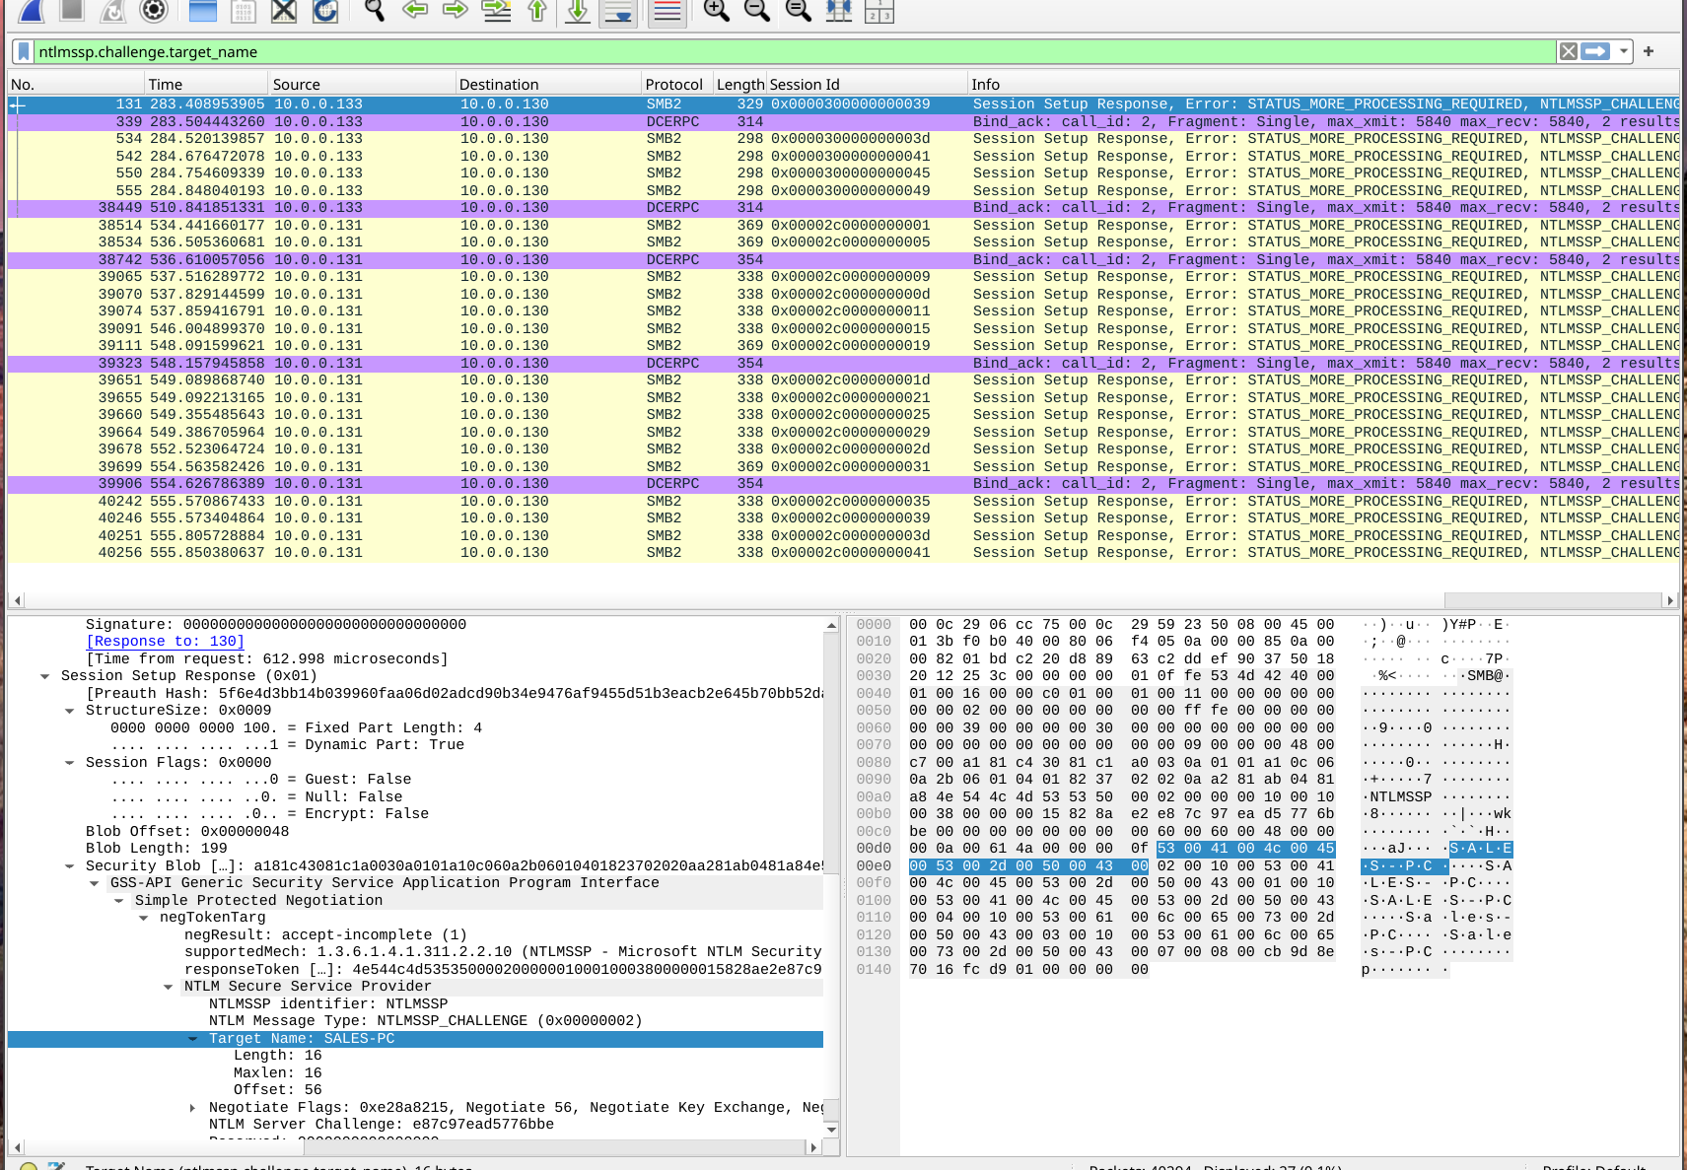Reload this capture file

click(324, 12)
